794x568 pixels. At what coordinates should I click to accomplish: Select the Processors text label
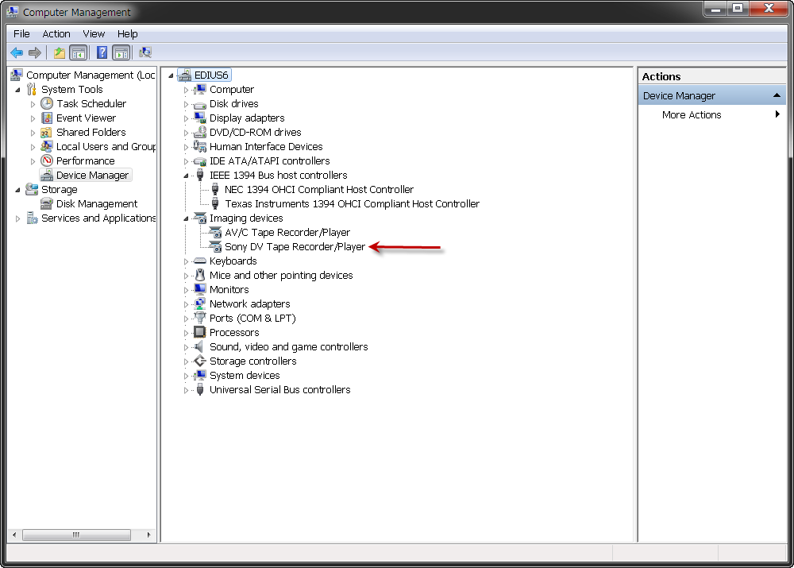234,332
